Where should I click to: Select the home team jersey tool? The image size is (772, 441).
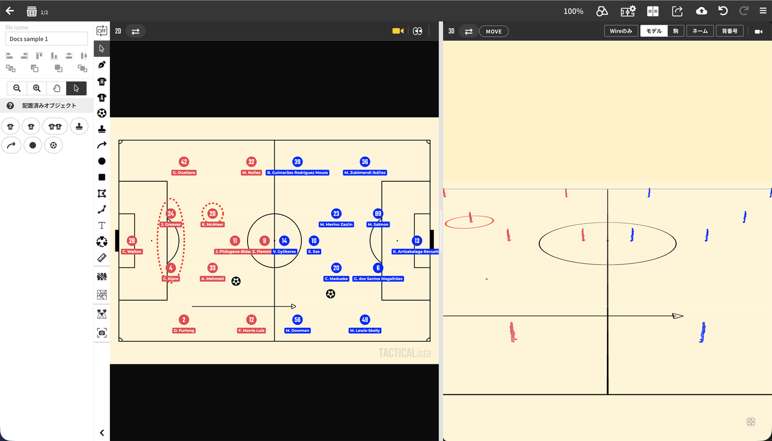click(x=102, y=81)
